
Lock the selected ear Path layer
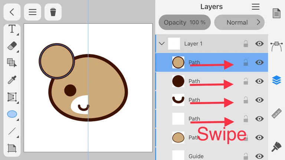246,63
